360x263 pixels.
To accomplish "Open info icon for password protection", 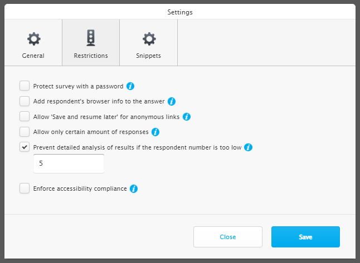I will click(130, 86).
